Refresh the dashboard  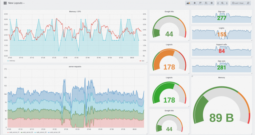tap(248, 3)
